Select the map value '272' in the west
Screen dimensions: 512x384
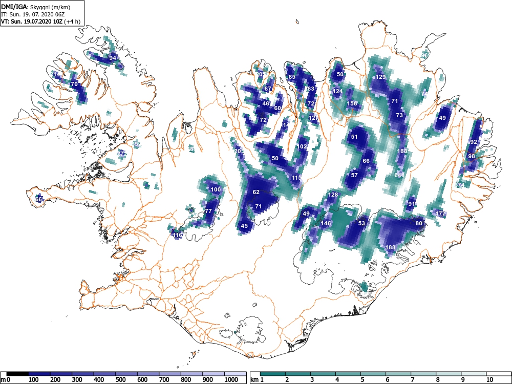pyautogui.click(x=122, y=154)
